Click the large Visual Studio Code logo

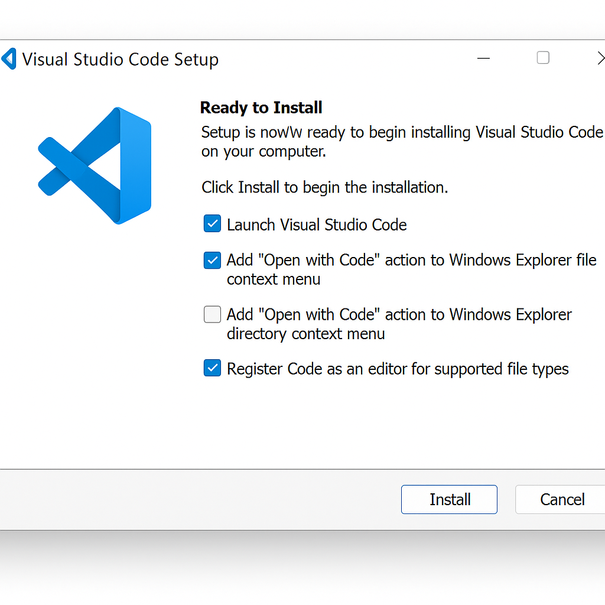[95, 165]
